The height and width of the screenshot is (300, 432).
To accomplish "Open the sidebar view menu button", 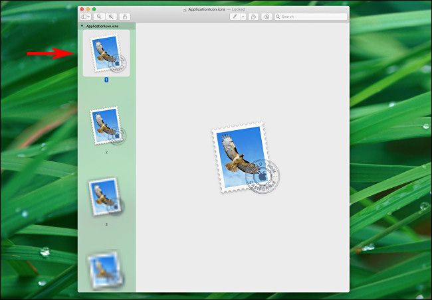I will [x=86, y=17].
